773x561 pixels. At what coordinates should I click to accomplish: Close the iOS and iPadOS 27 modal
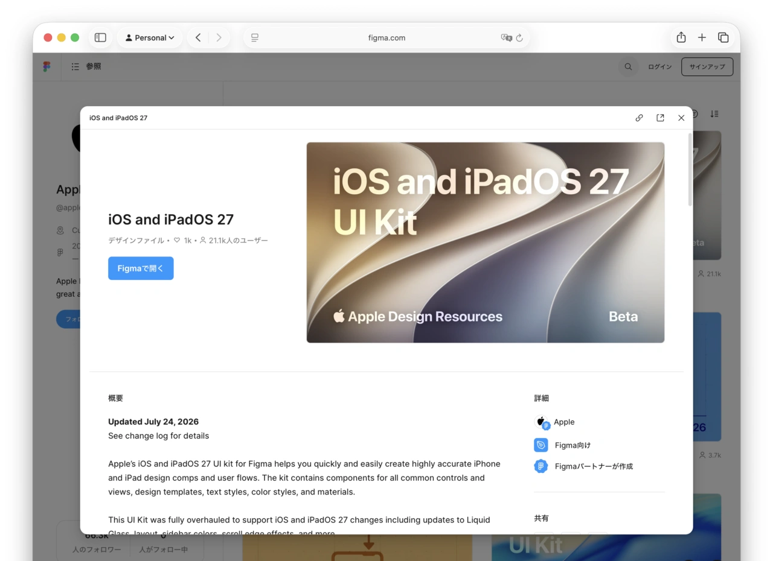pyautogui.click(x=681, y=118)
